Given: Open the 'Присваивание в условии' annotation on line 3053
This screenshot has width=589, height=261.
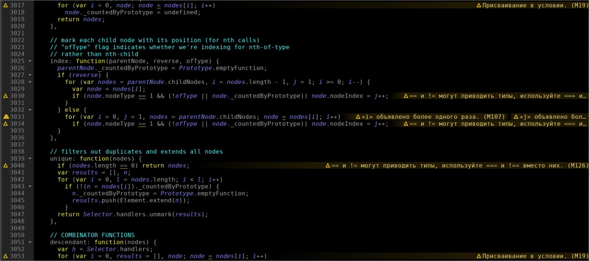Looking at the screenshot, I should 532,256.
